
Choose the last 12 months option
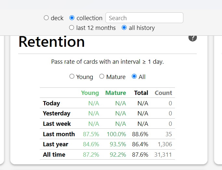(x=71, y=28)
